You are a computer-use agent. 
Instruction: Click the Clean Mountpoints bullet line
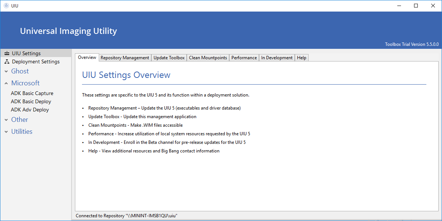coord(136,125)
